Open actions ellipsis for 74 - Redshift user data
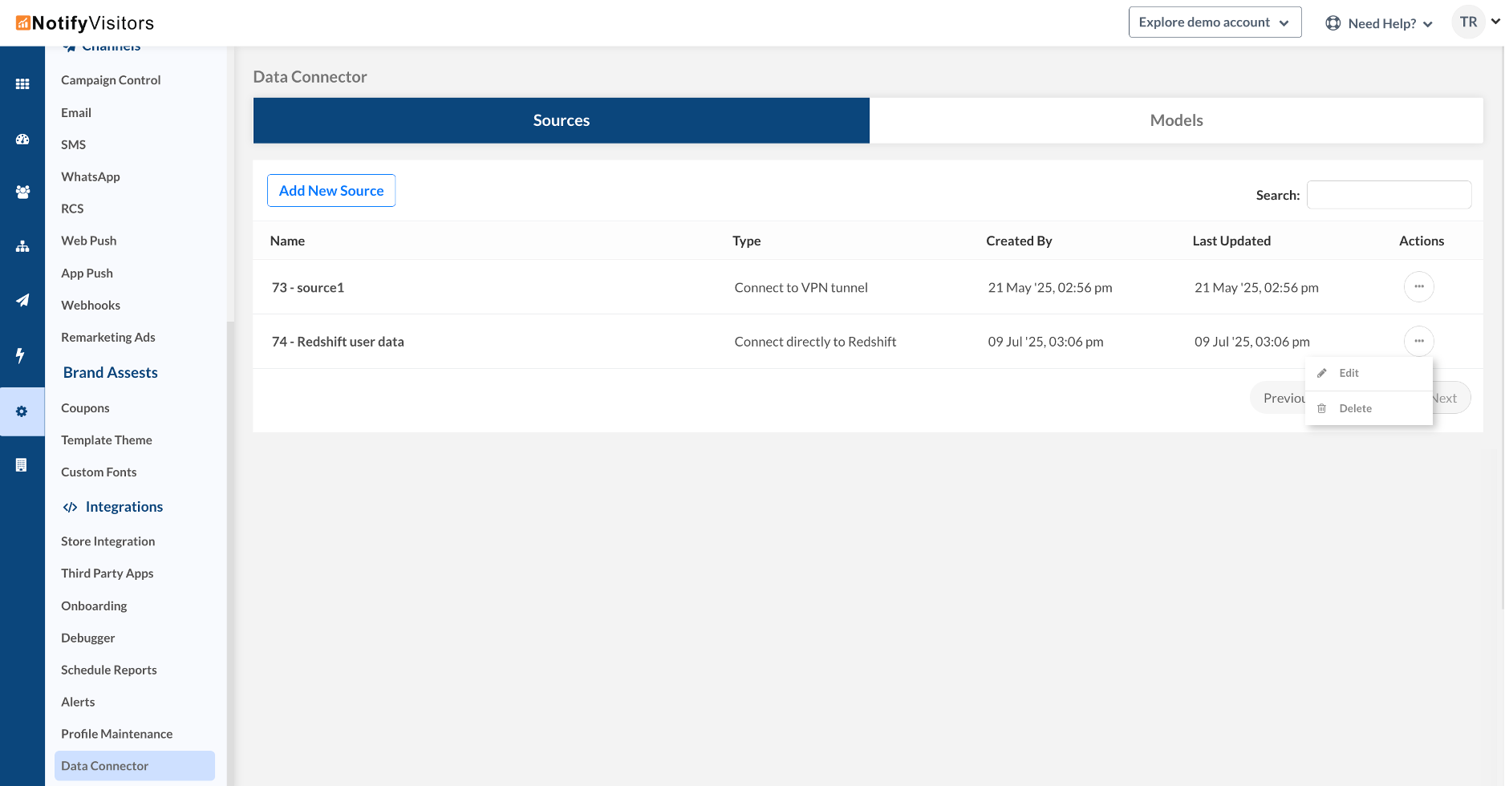This screenshot has width=1505, height=786. tap(1419, 342)
